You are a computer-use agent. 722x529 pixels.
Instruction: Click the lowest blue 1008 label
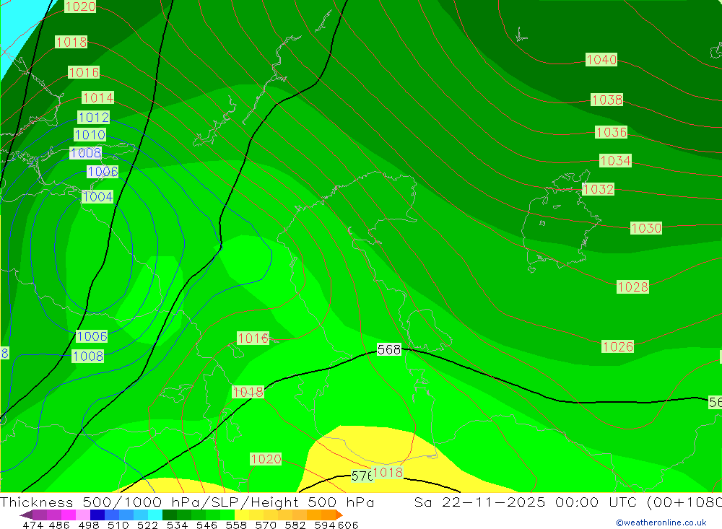88,356
